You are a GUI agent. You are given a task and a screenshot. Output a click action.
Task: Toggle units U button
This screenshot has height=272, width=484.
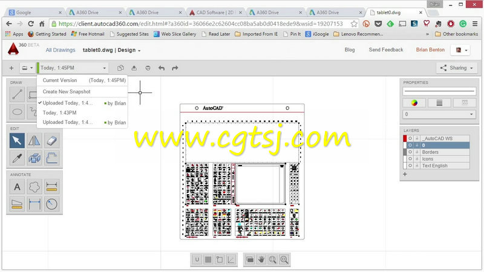pos(197,260)
